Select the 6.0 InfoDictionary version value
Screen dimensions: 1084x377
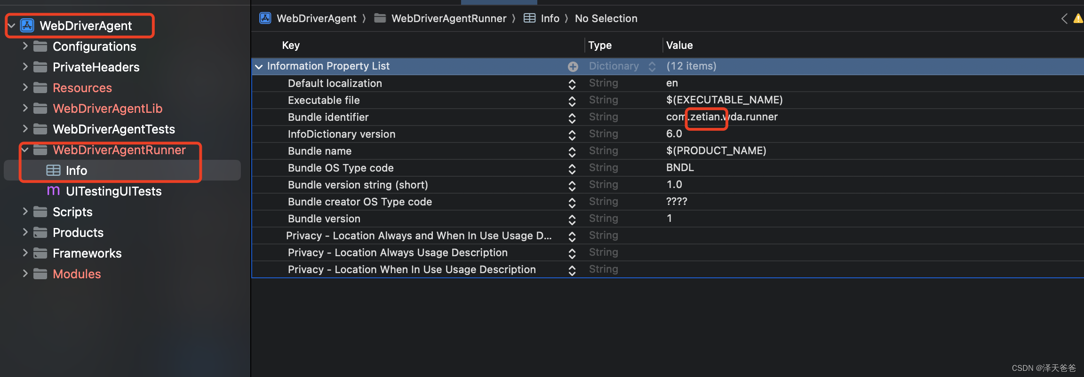674,134
